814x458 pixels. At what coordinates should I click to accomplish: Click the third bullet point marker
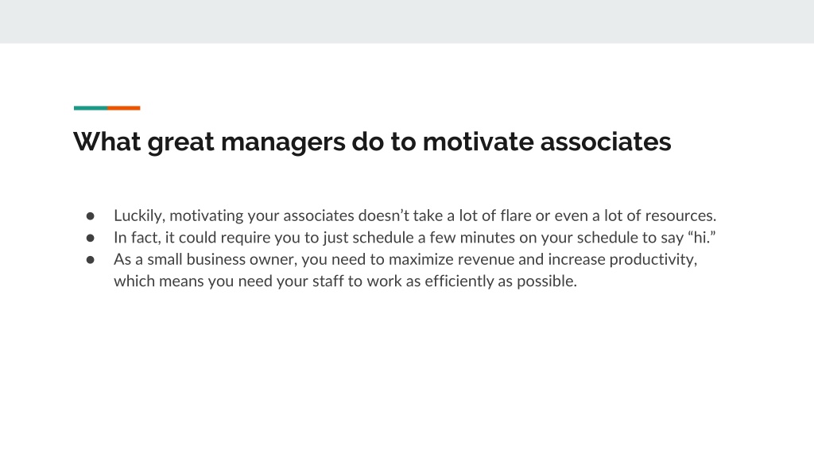(91, 260)
